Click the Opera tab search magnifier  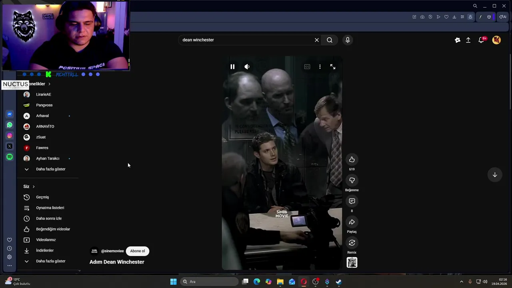[475, 6]
